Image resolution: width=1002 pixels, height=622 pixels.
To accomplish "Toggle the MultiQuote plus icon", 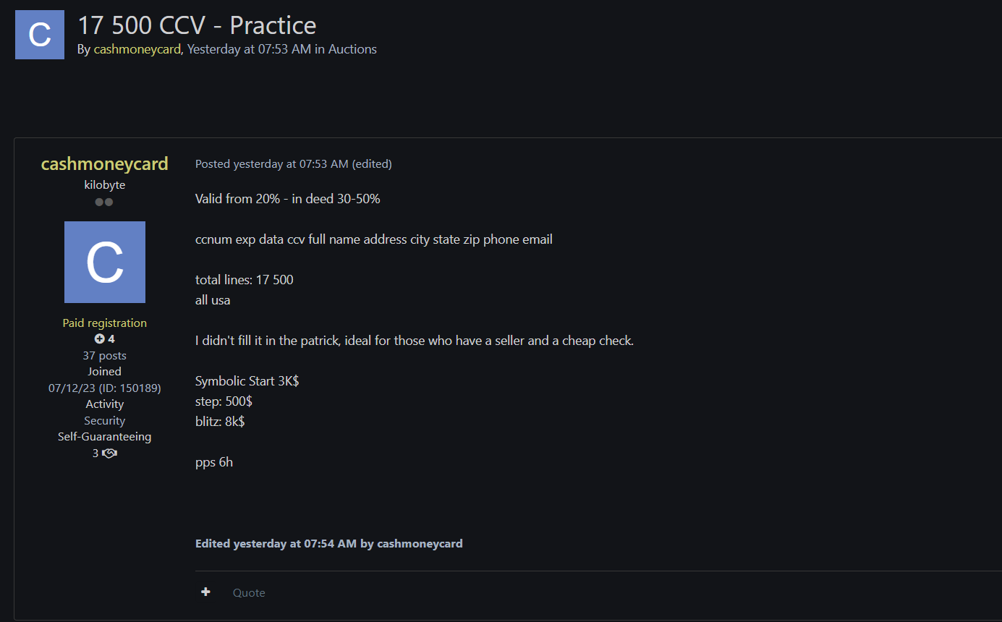I will pyautogui.click(x=206, y=592).
